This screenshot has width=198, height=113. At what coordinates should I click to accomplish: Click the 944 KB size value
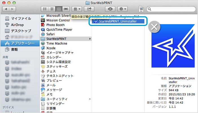coord(173,90)
